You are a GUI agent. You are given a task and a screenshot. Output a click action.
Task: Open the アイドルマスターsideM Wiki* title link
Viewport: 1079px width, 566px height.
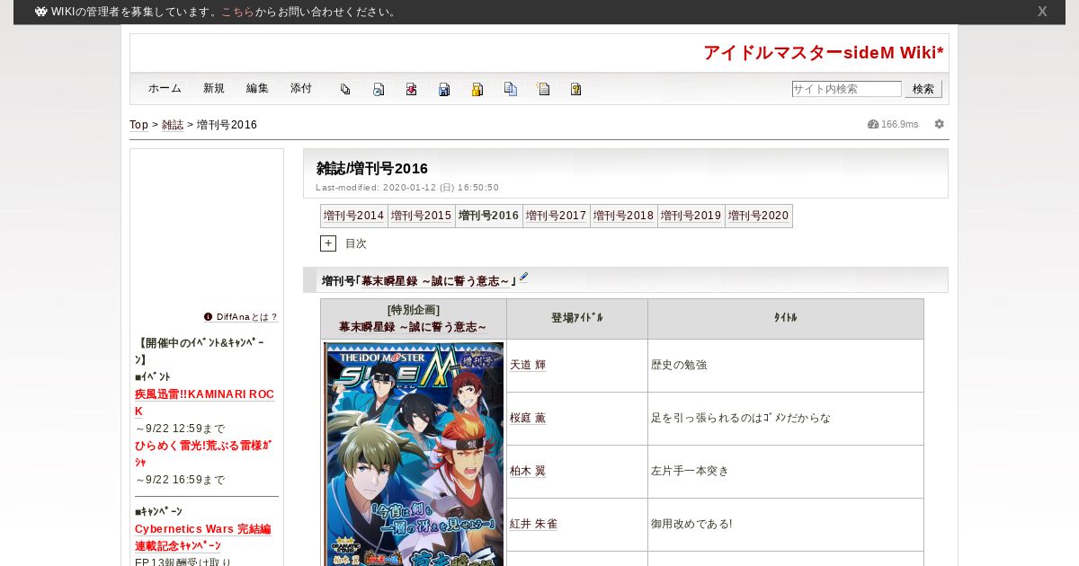tap(824, 53)
